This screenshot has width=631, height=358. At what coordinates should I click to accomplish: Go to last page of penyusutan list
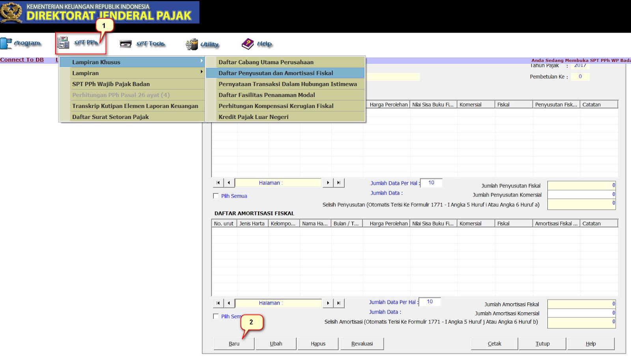pyautogui.click(x=339, y=183)
